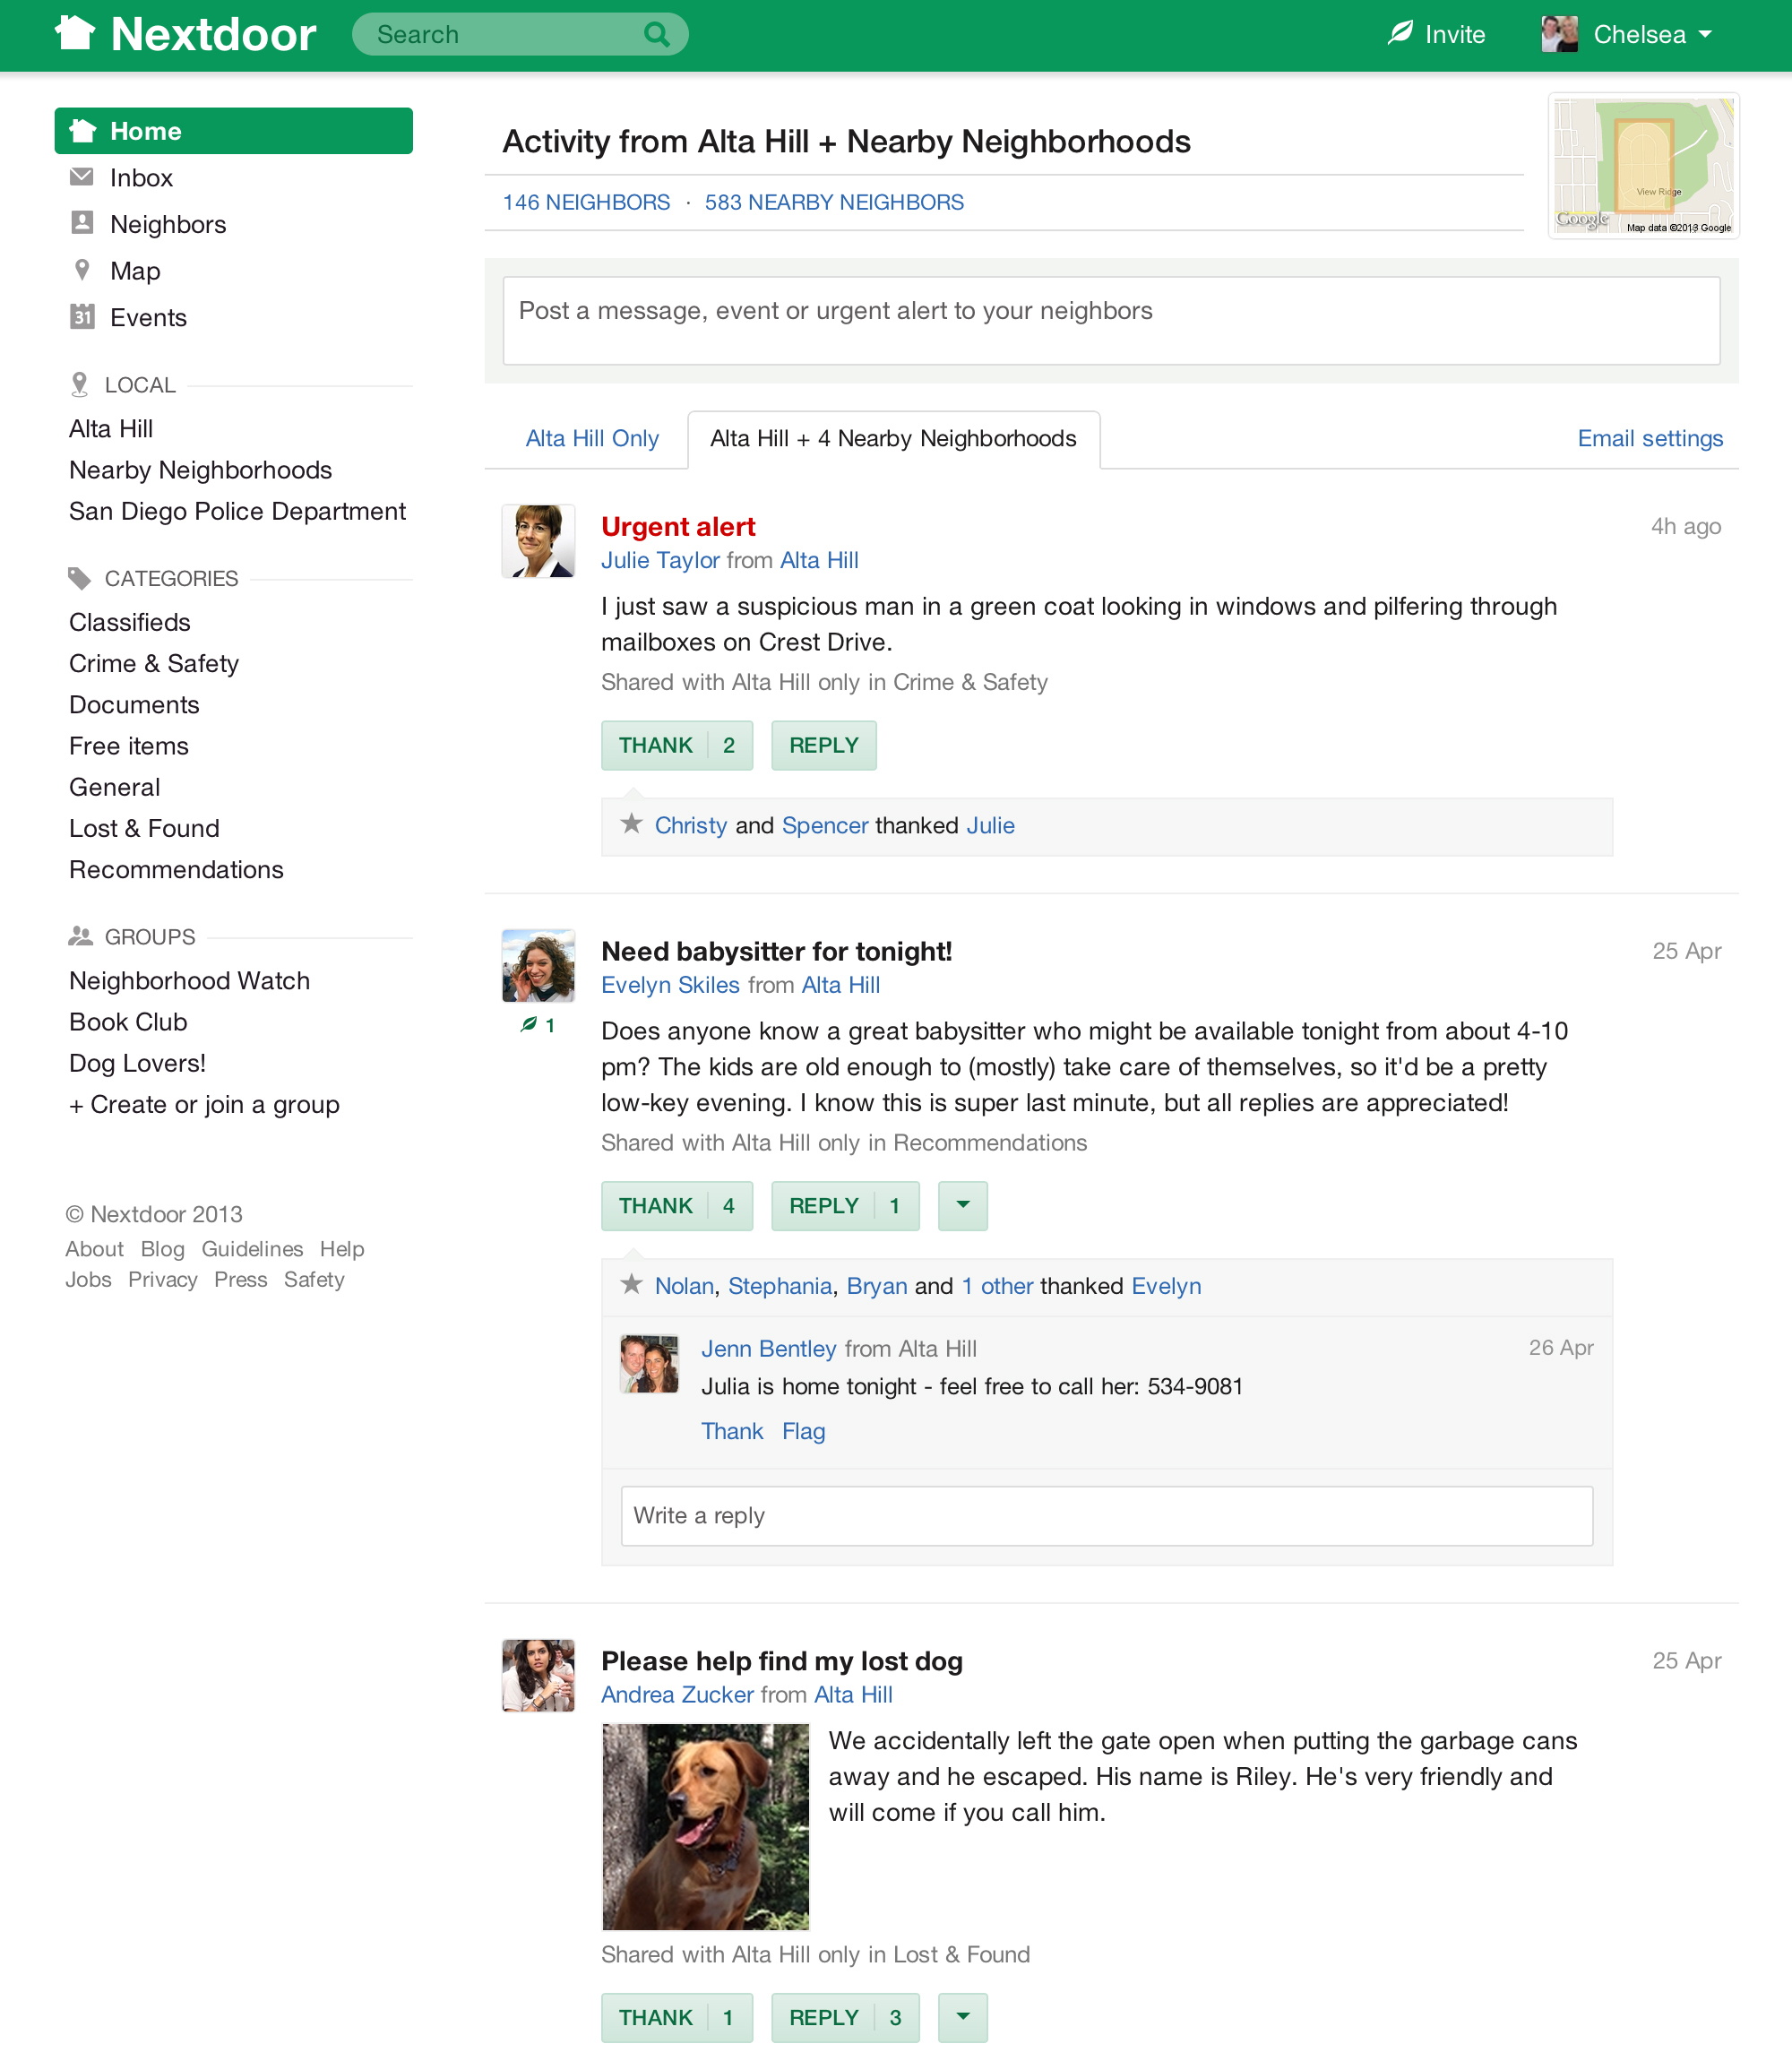This screenshot has width=1792, height=2061.
Task: Thank Jenn Bentley's reply
Action: 732,1431
